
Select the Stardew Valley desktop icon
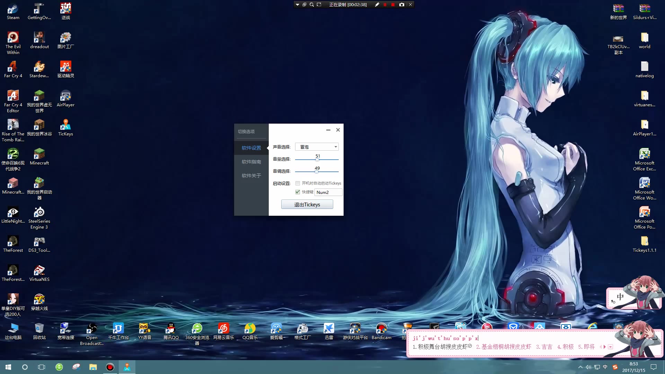click(x=39, y=69)
